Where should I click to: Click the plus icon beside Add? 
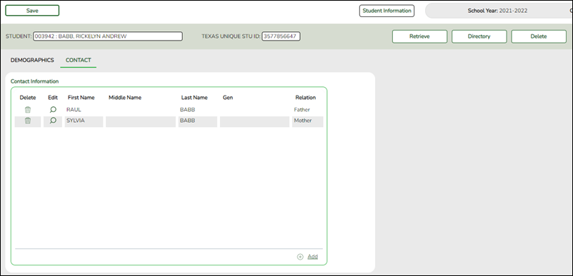coord(300,257)
